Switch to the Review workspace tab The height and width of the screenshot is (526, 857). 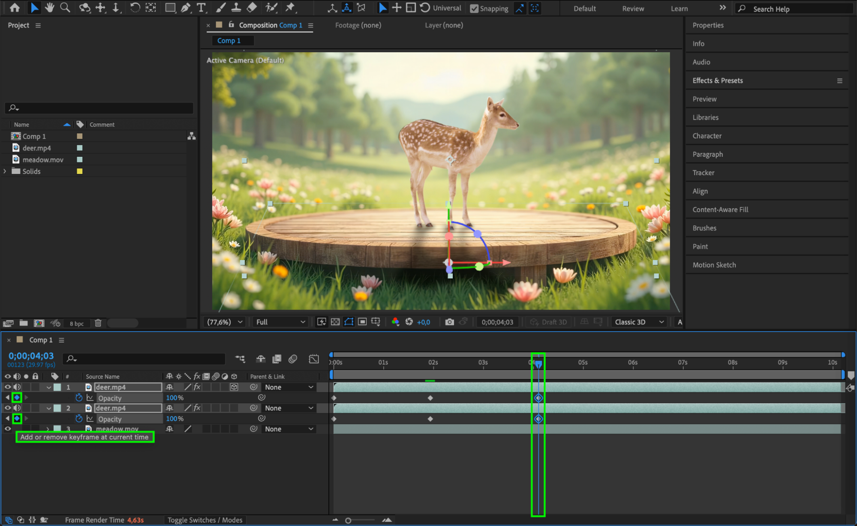(633, 9)
